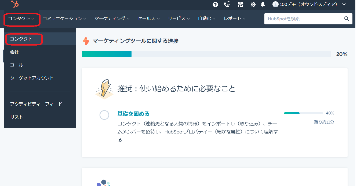Click the HubSpot sprocket logo
This screenshot has height=186, width=357.
15,4
